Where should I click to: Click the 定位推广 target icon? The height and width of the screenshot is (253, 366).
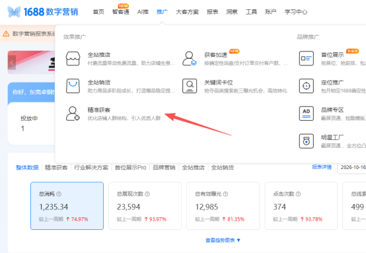(307, 86)
